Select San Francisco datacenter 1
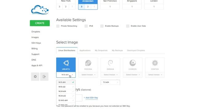 pyautogui.click(x=110, y=6)
